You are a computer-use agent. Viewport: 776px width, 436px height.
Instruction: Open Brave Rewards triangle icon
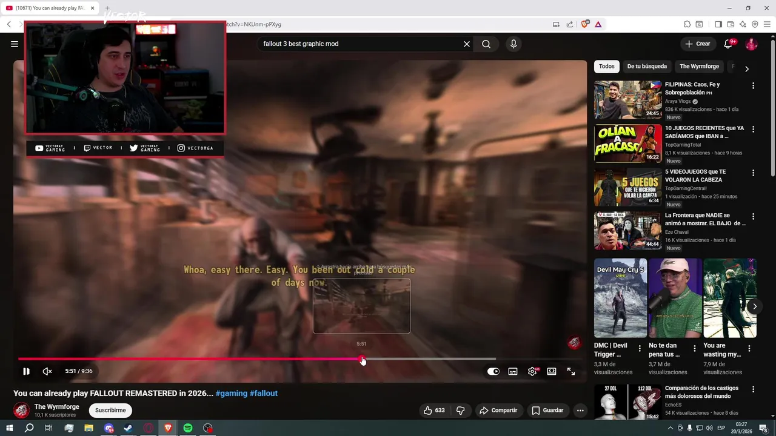pyautogui.click(x=598, y=24)
